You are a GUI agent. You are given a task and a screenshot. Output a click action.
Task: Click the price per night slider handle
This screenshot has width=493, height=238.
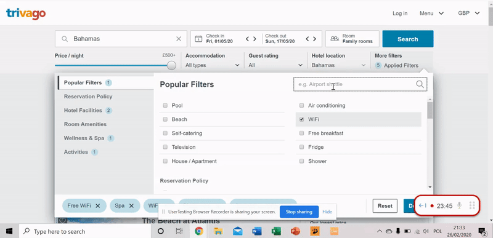(x=171, y=65)
